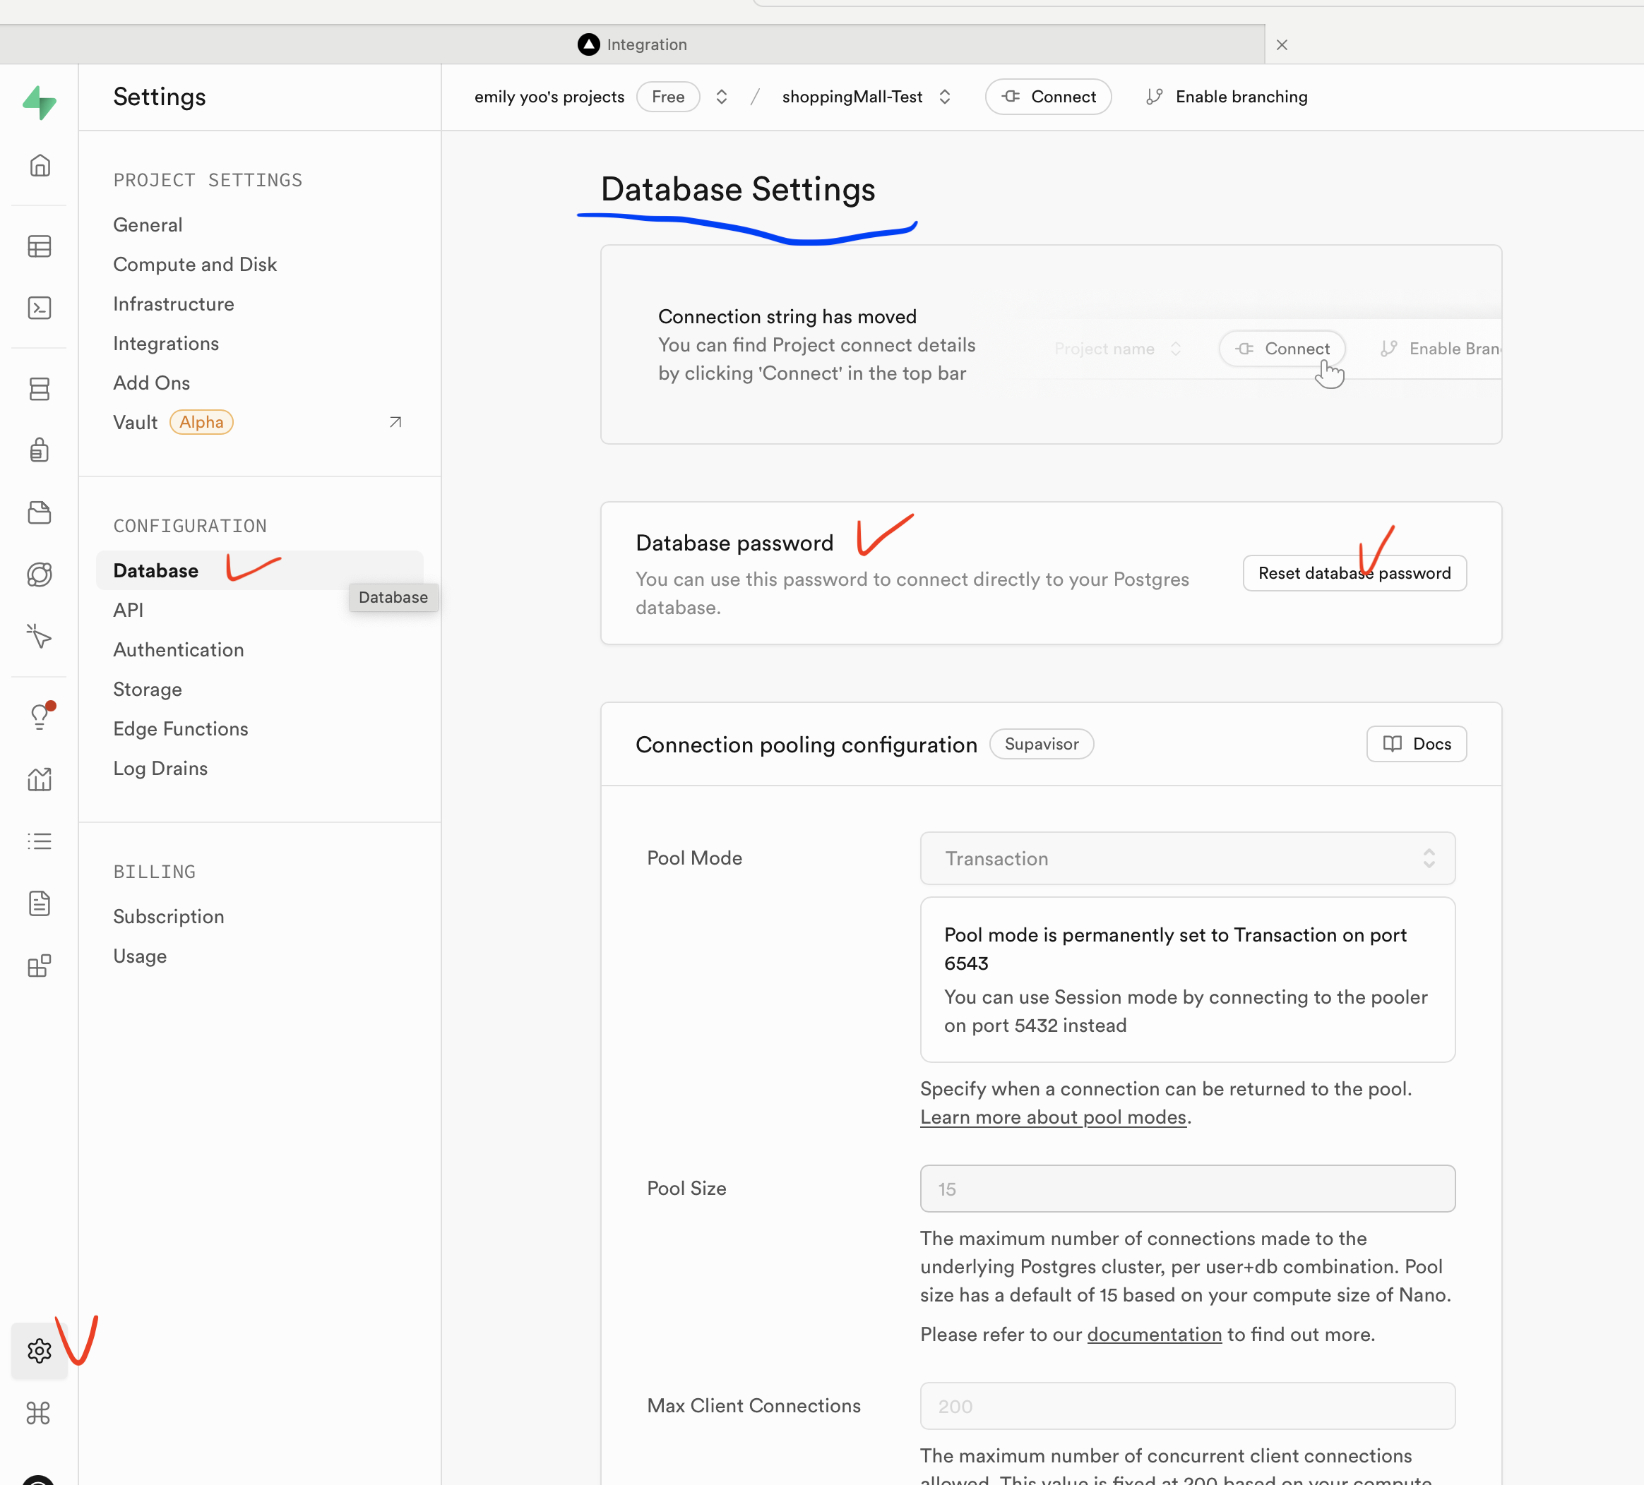Expand the shoppingMall-Test project switcher

click(944, 97)
